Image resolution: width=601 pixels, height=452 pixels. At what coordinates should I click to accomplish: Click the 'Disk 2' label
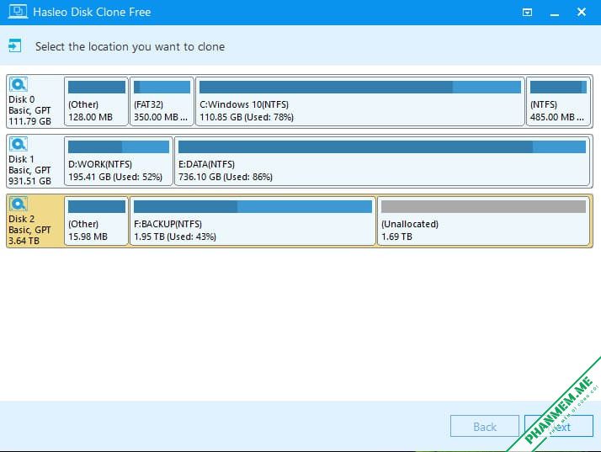[x=22, y=219]
